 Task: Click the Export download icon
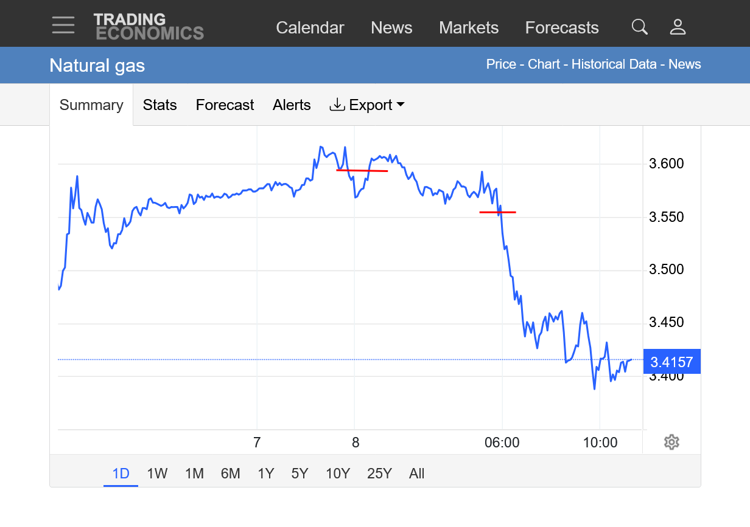[x=337, y=105]
